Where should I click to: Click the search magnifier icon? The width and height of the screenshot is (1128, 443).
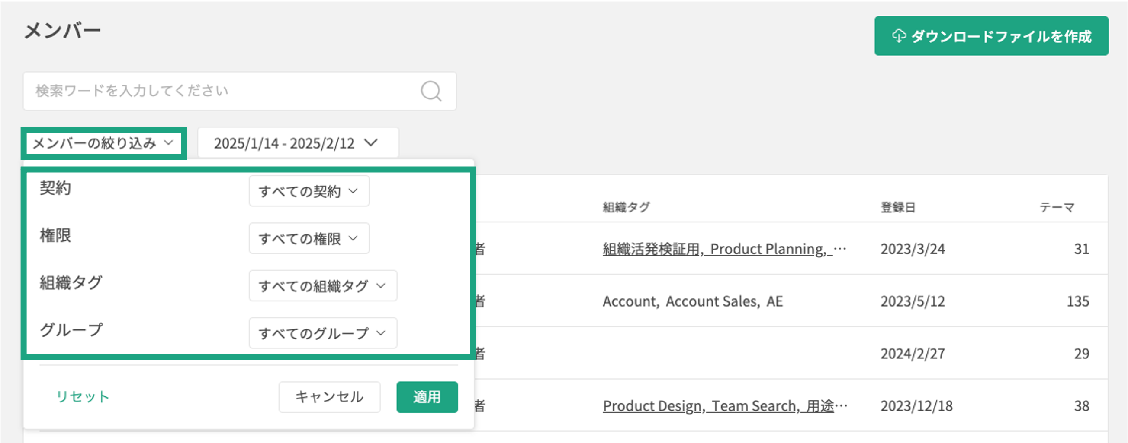tap(431, 91)
